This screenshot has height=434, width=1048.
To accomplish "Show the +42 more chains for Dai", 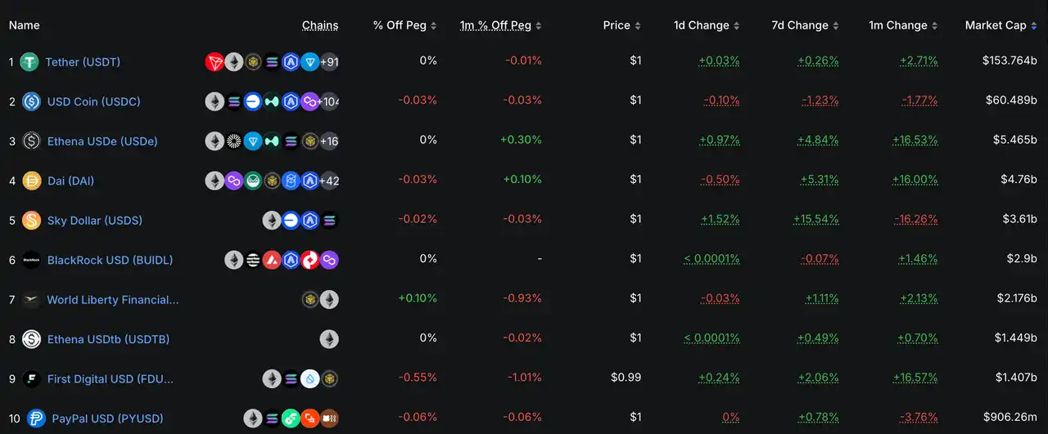I will 329,181.
